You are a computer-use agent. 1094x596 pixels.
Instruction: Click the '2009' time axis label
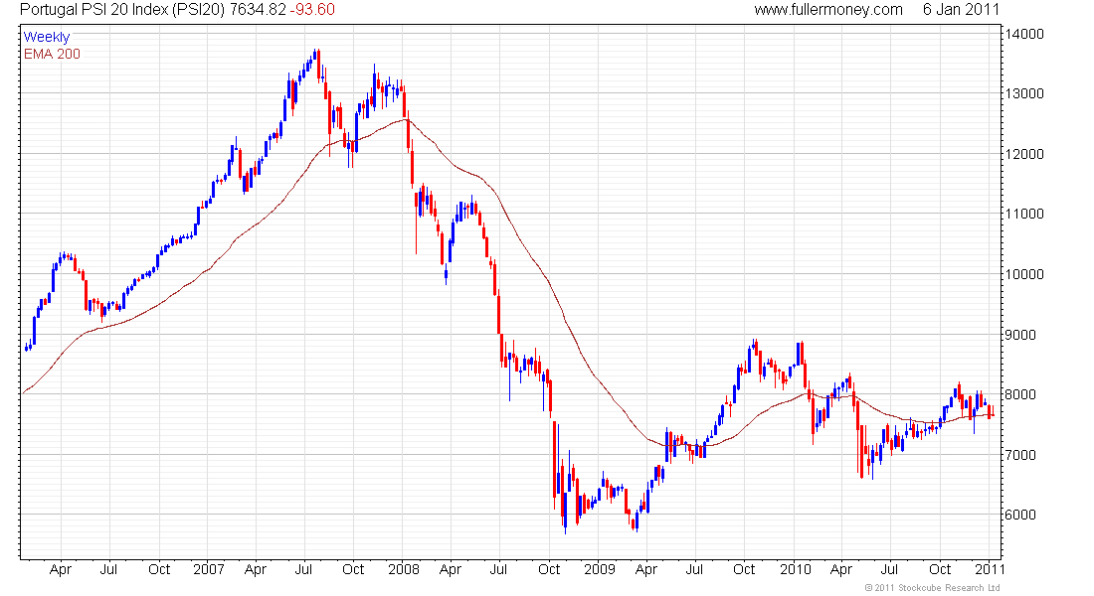coord(600,569)
